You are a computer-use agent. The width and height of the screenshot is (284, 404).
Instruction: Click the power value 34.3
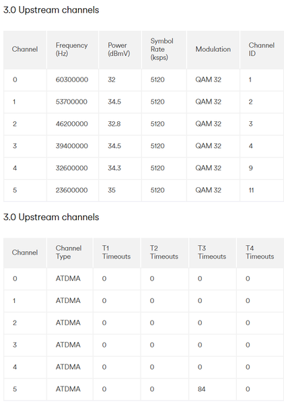[x=114, y=168]
